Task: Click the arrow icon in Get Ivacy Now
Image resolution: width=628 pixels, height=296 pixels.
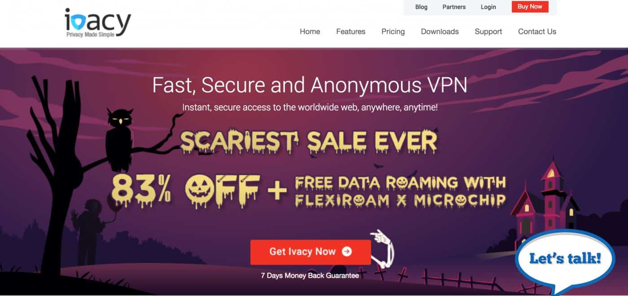Action: [x=347, y=252]
